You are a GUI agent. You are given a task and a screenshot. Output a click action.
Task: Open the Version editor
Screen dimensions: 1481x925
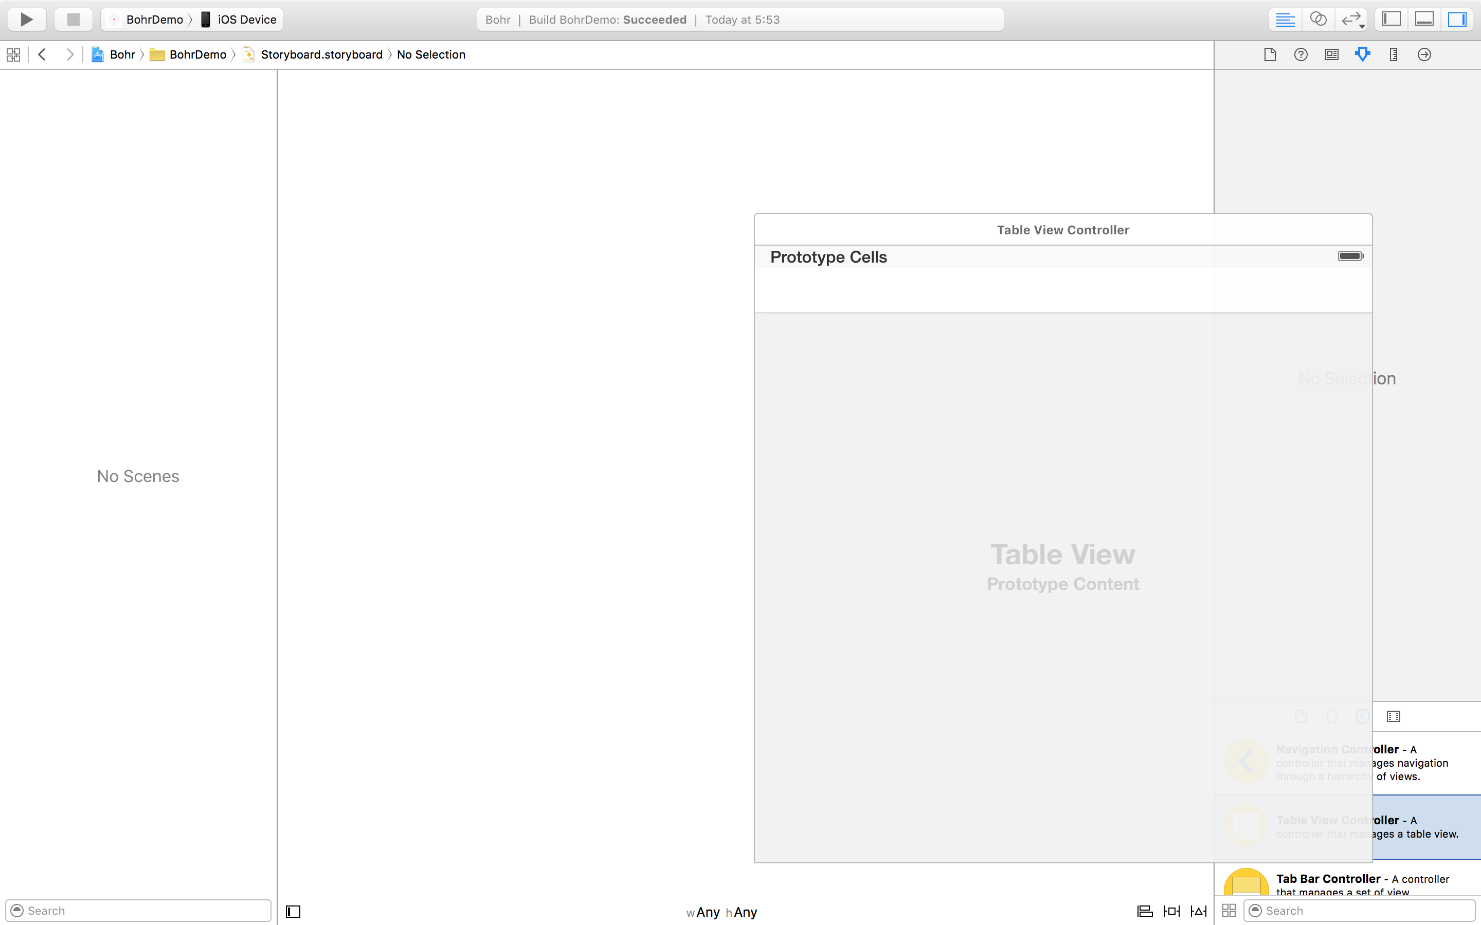[1352, 20]
